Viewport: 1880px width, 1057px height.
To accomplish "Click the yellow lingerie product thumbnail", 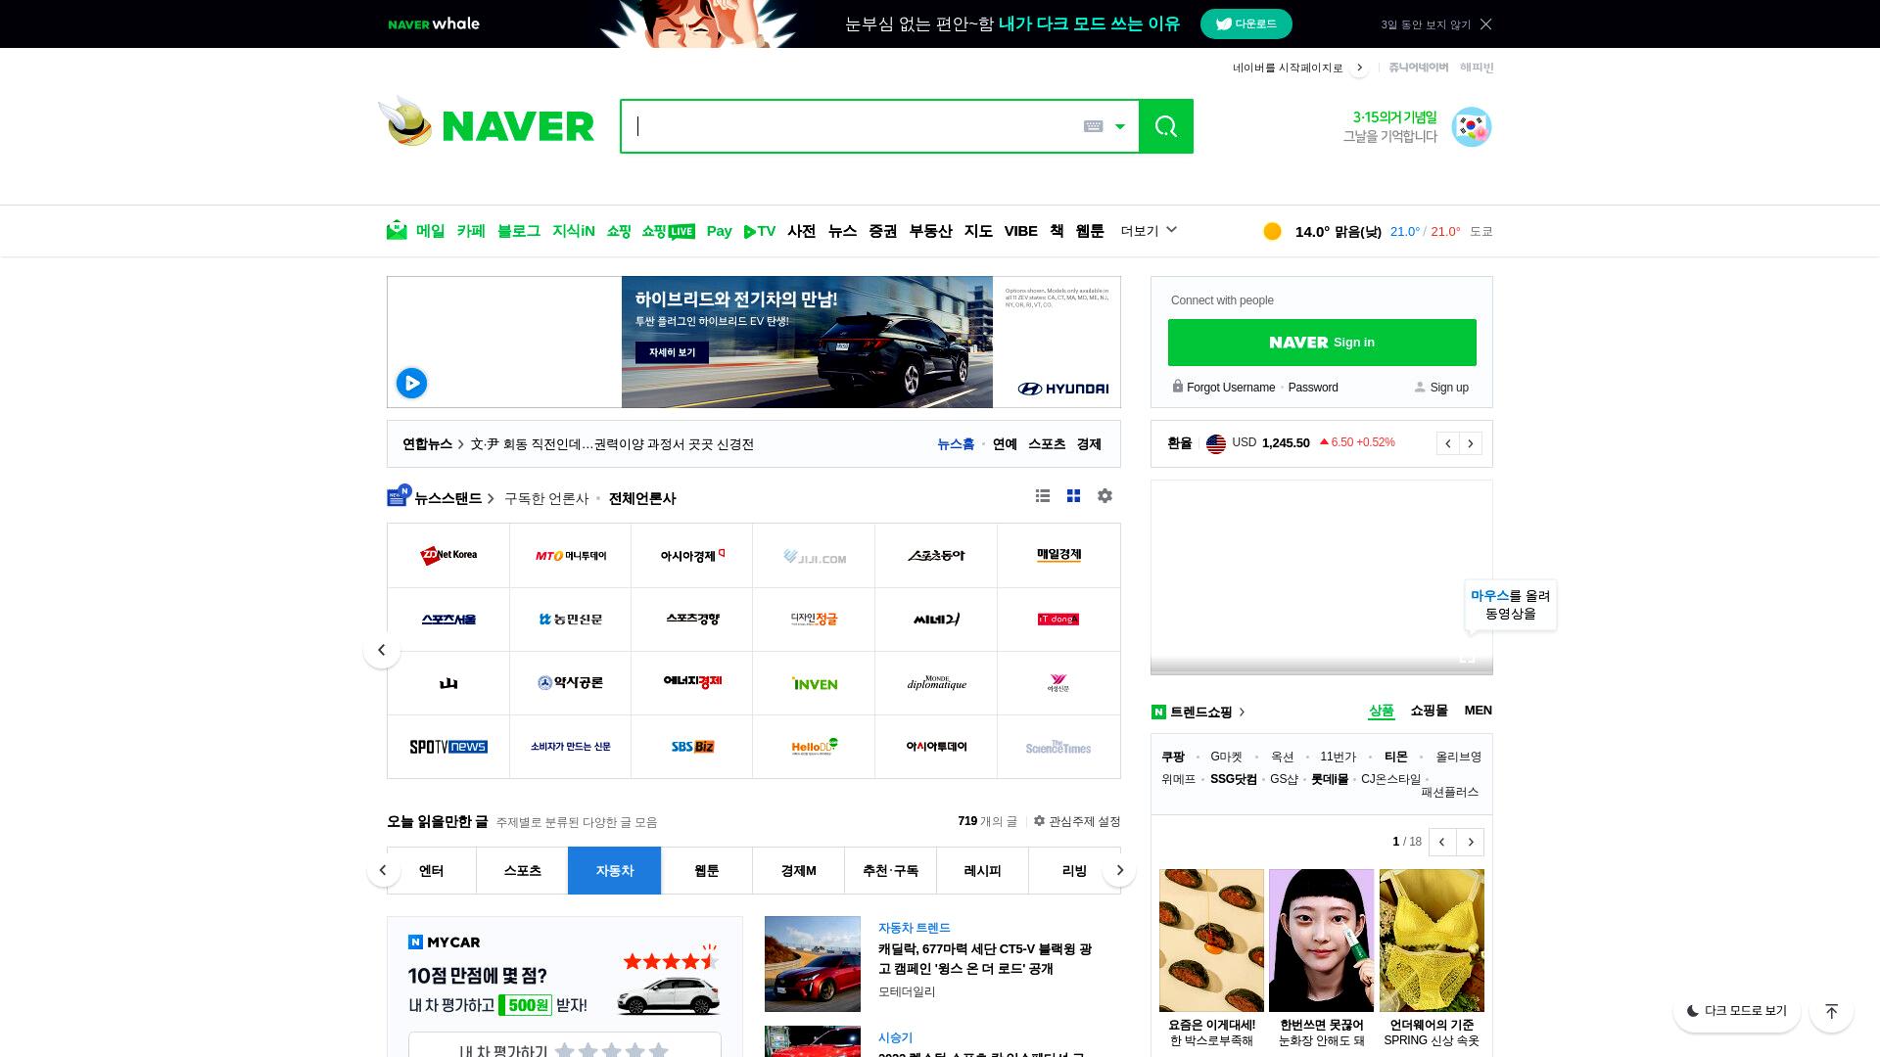I will coord(1432,941).
